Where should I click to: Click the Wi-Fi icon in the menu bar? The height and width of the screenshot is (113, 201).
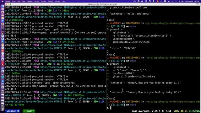pos(176,1)
